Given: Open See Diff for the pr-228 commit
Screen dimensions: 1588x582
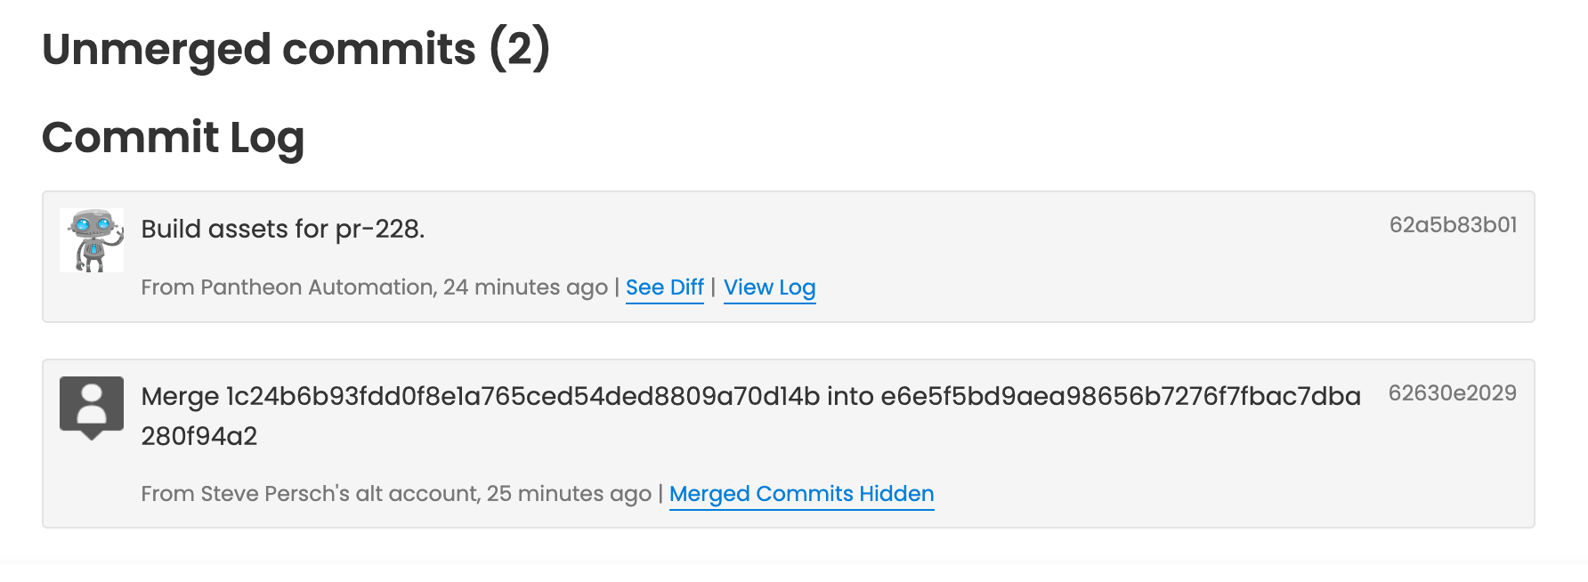Looking at the screenshot, I should pyautogui.click(x=664, y=287).
